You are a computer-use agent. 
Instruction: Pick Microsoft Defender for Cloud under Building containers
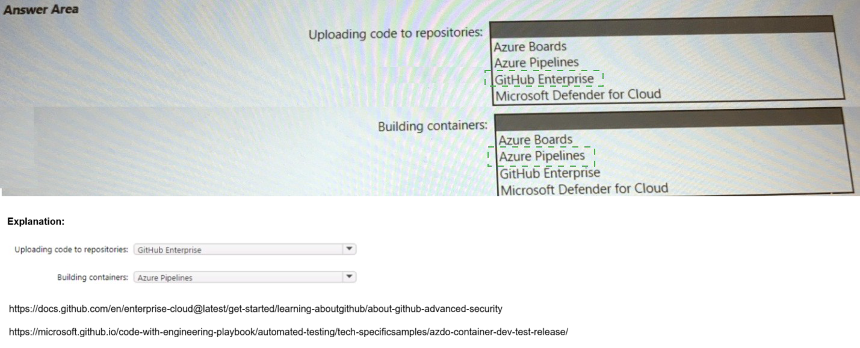(x=584, y=190)
